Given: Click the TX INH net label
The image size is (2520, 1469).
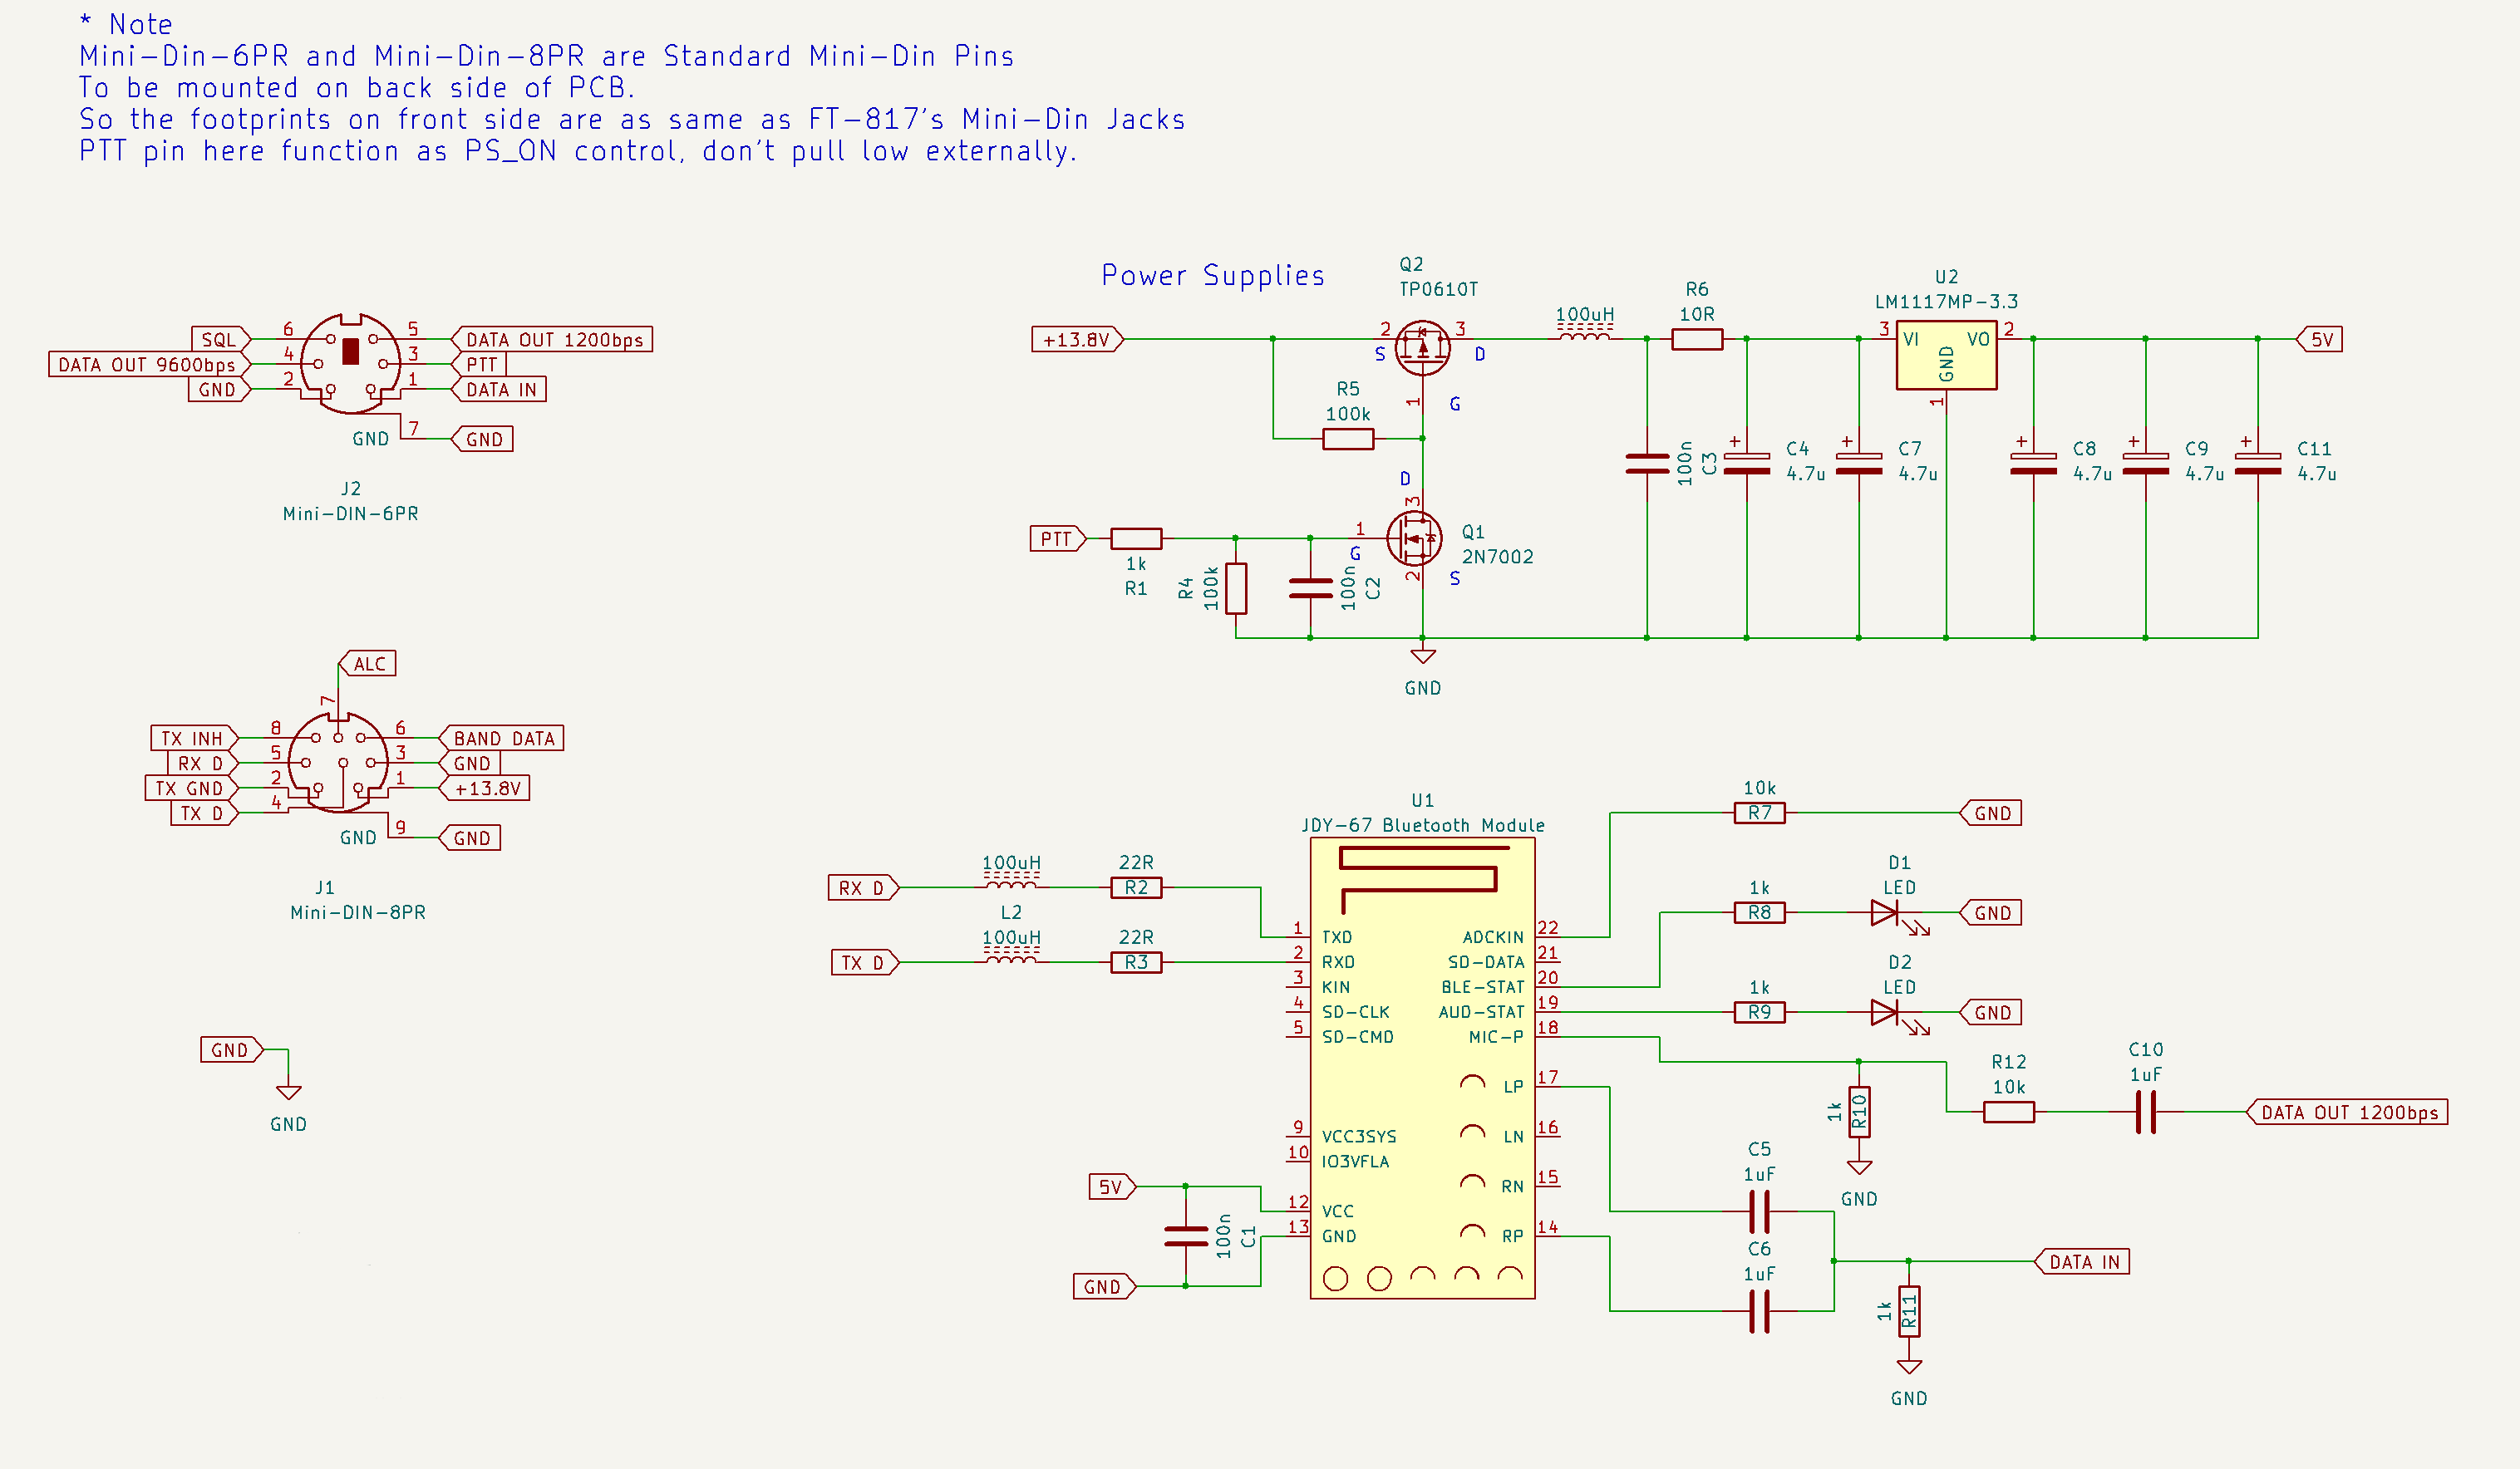Looking at the screenshot, I should point(195,738).
